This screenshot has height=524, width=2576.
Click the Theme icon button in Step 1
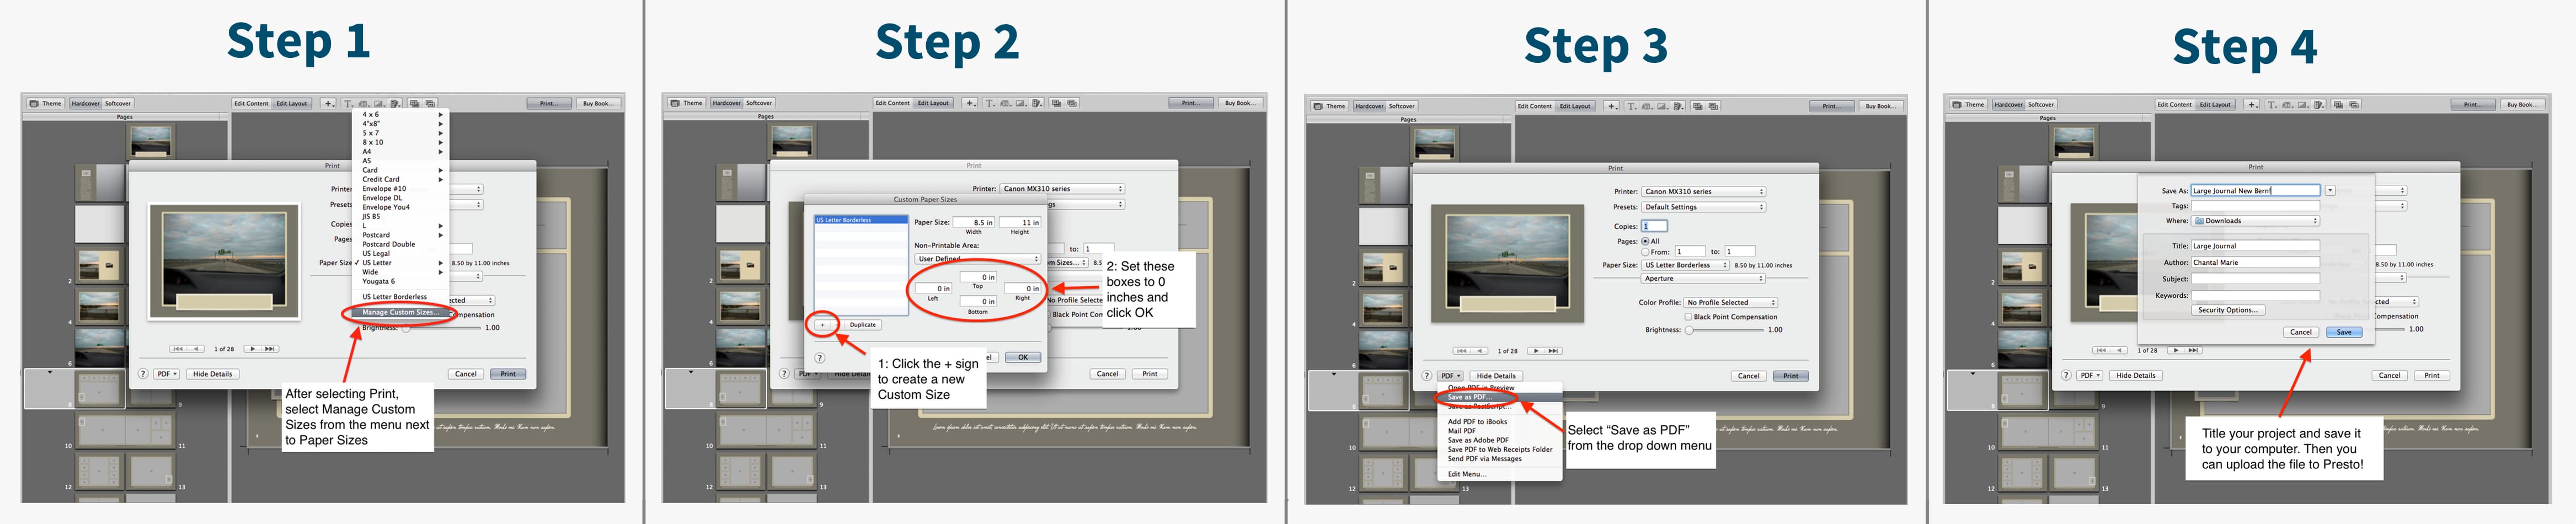[x=46, y=103]
